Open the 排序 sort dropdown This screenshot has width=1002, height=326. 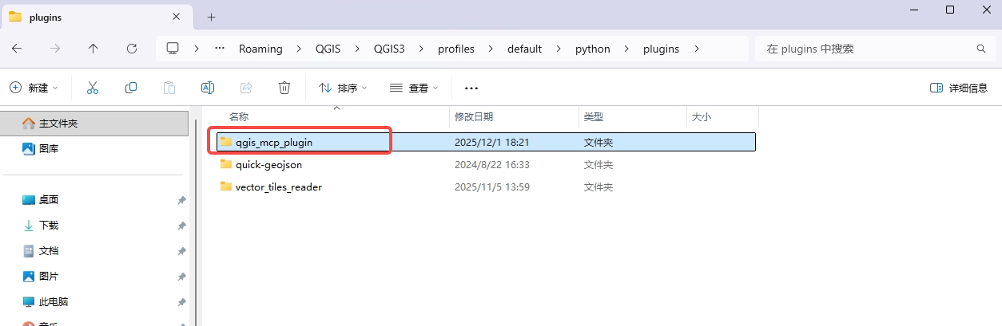pos(343,88)
